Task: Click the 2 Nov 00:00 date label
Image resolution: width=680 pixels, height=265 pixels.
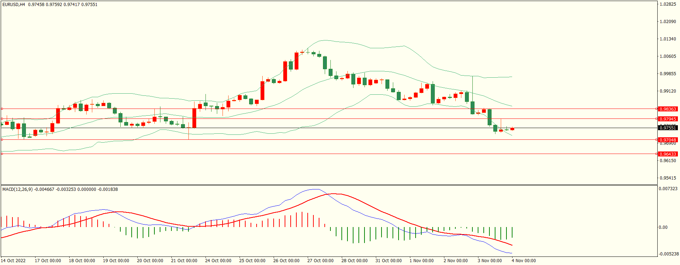Action: pyautogui.click(x=455, y=261)
